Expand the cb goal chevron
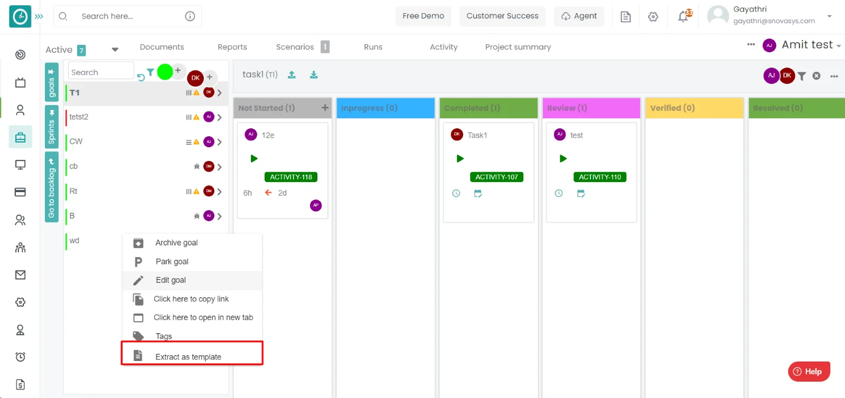The height and width of the screenshot is (398, 845). pyautogui.click(x=219, y=167)
